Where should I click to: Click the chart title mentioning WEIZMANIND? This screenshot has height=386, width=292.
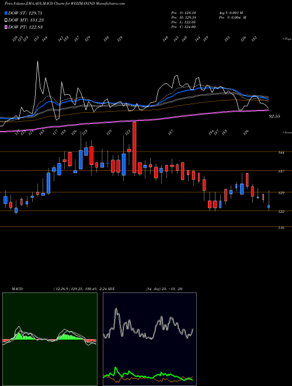(65, 4)
